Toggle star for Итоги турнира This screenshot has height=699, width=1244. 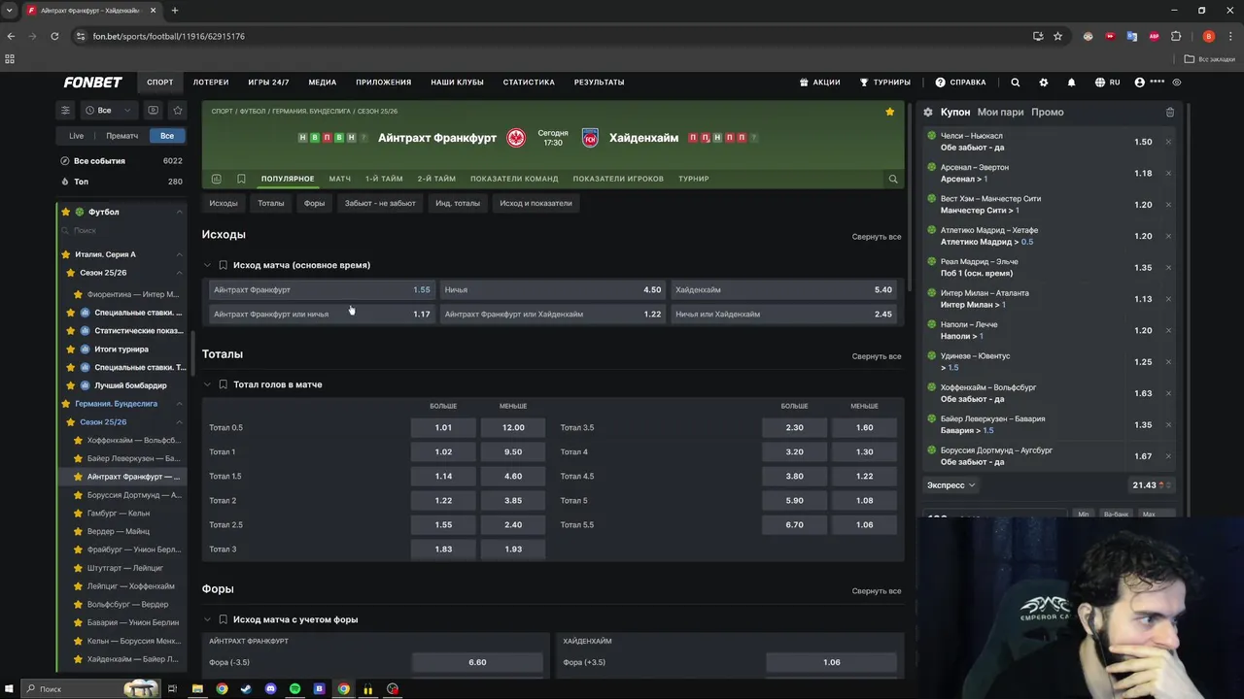[71, 349]
